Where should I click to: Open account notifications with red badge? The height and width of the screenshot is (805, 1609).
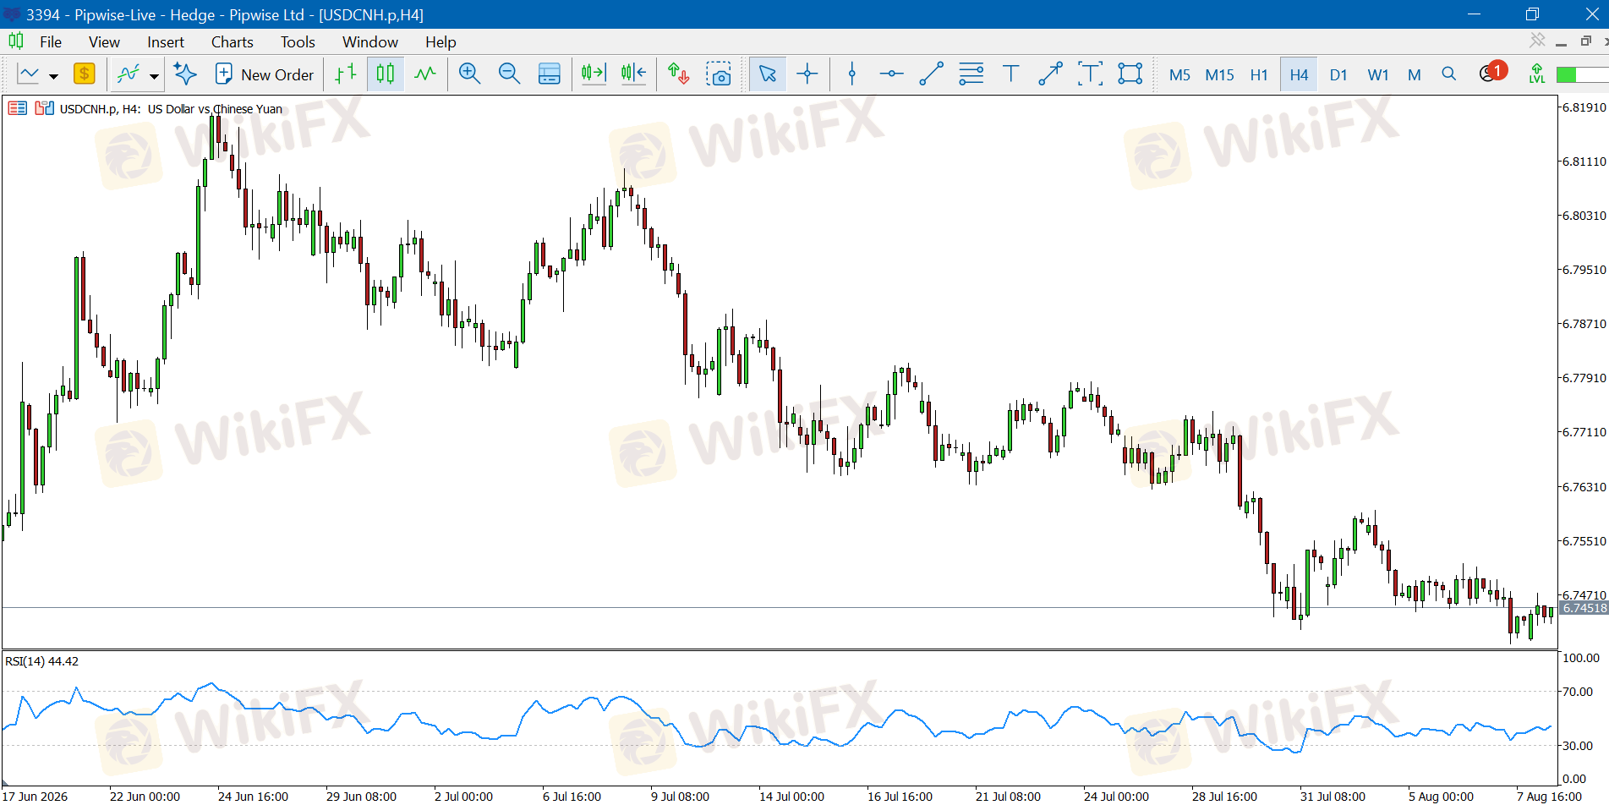(x=1492, y=73)
